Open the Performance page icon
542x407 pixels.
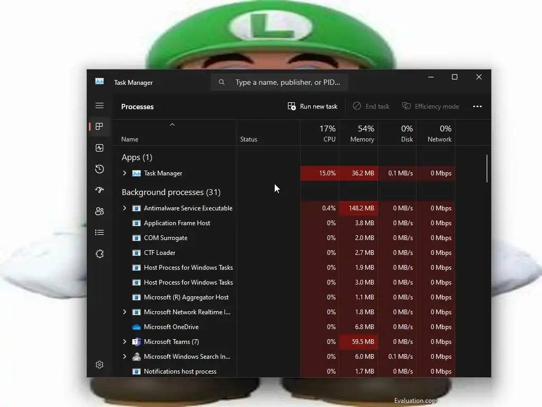coord(100,148)
